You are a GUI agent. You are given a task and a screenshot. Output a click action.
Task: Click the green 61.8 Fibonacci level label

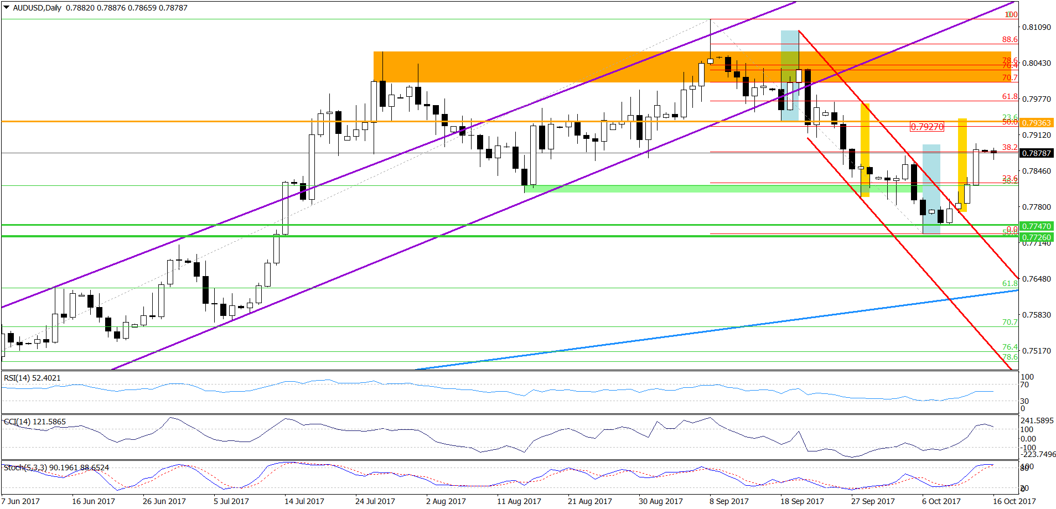click(x=1010, y=283)
